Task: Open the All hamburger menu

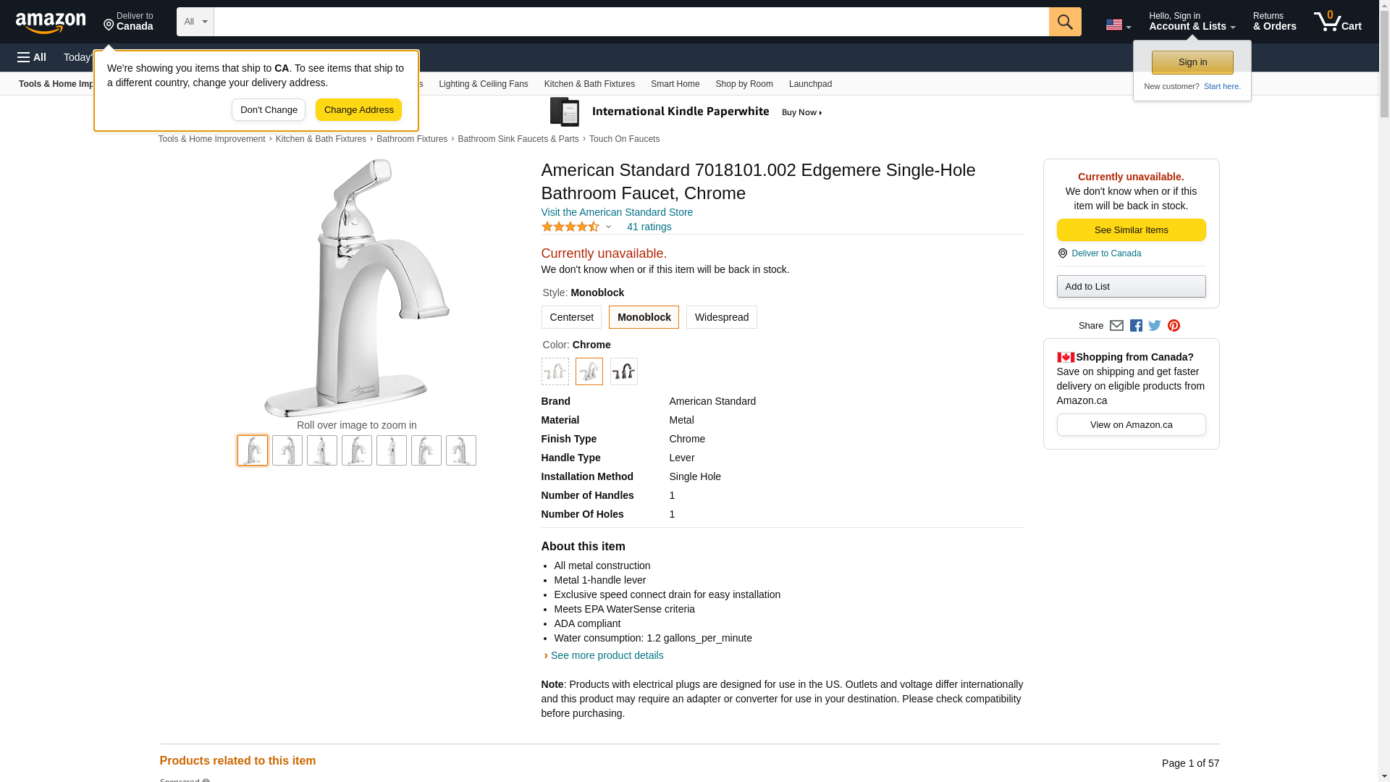Action: pyautogui.click(x=32, y=57)
